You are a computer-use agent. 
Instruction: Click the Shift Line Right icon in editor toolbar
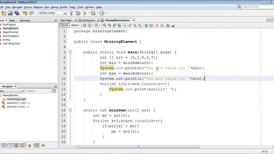[x=151, y=26]
